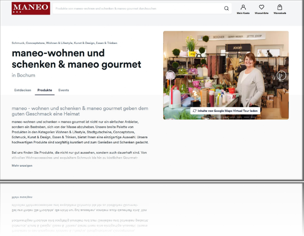Click the "in Bochum" location text
Viewport: 304px width, 236px height.
(23, 75)
